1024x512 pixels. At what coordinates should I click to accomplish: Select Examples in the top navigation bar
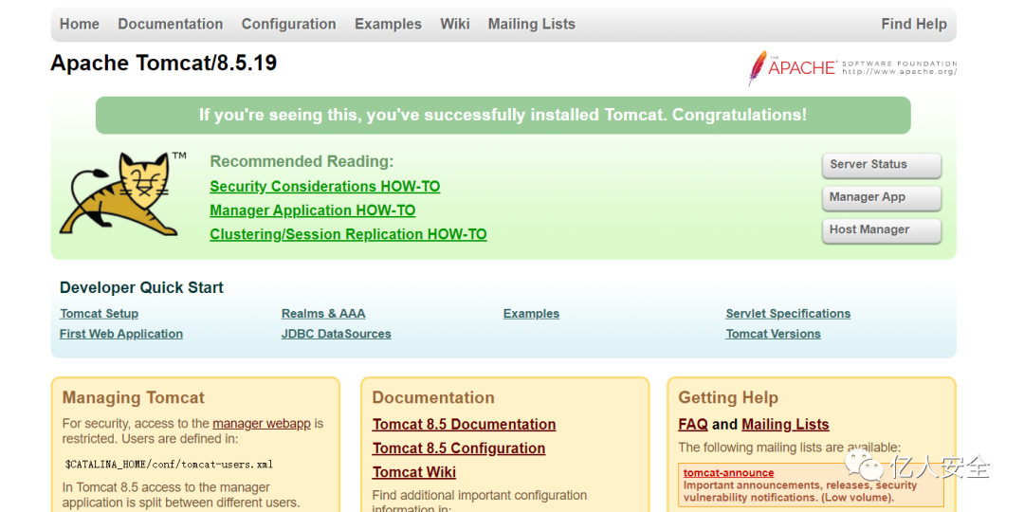point(388,24)
